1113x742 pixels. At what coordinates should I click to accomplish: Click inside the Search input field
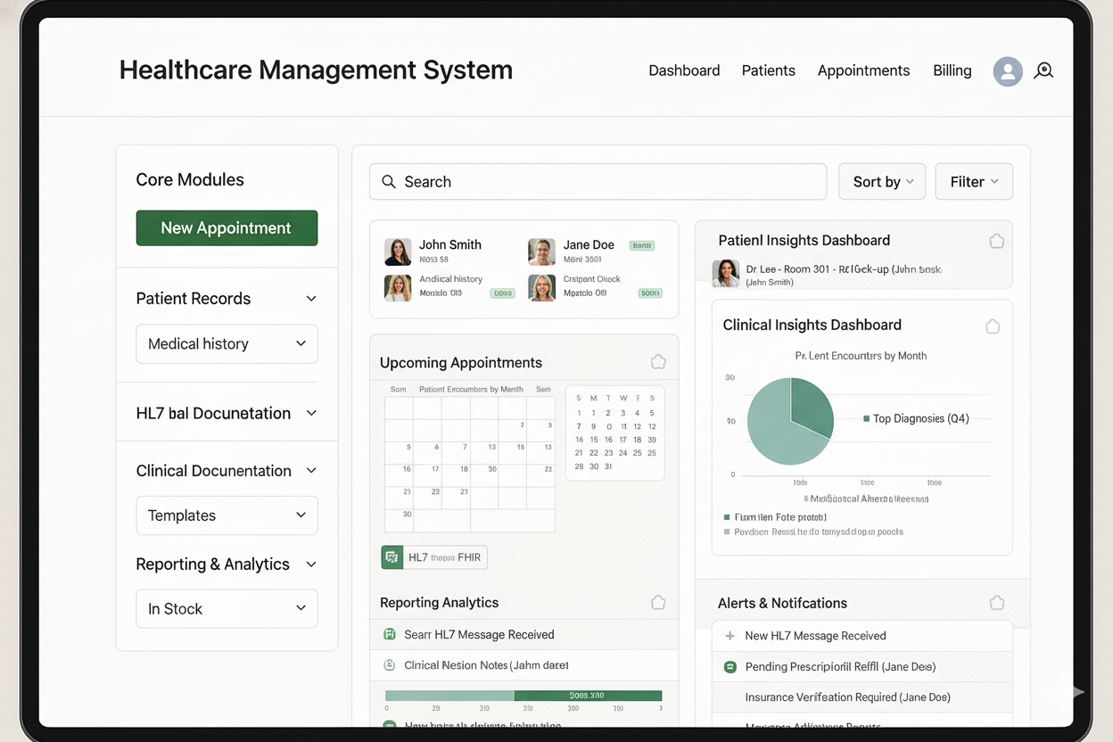(x=598, y=181)
